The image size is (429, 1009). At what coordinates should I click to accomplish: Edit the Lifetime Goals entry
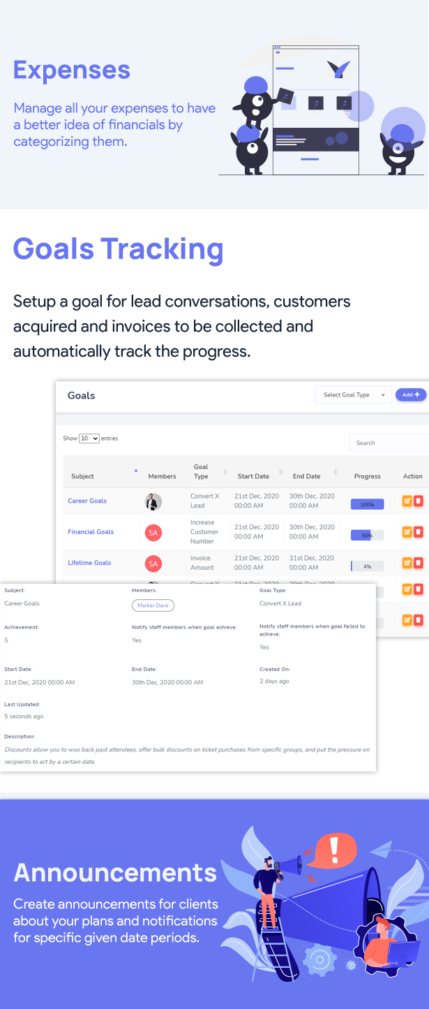(407, 562)
